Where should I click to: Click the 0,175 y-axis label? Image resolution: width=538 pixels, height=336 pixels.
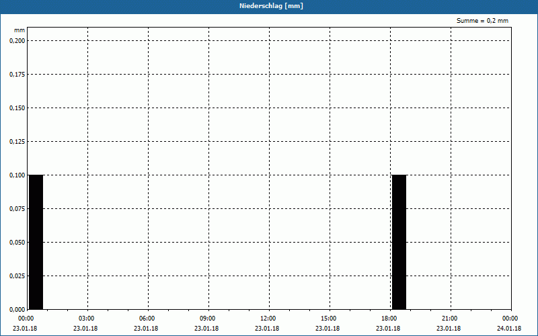point(17,75)
